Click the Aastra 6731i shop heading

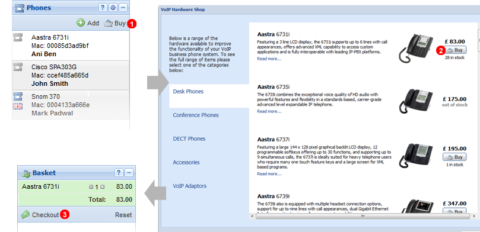tap(274, 34)
